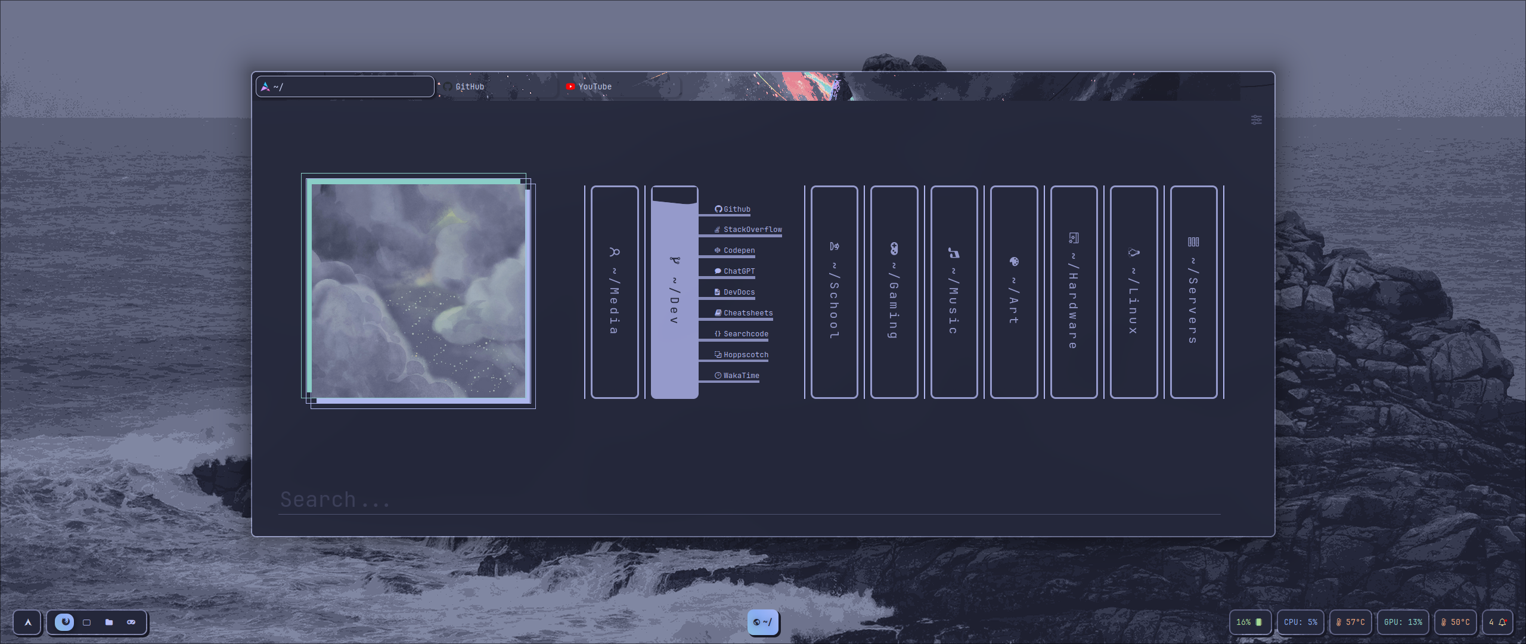Open the Cheatsheets link
The width and height of the screenshot is (1526, 644).
[x=748, y=312]
